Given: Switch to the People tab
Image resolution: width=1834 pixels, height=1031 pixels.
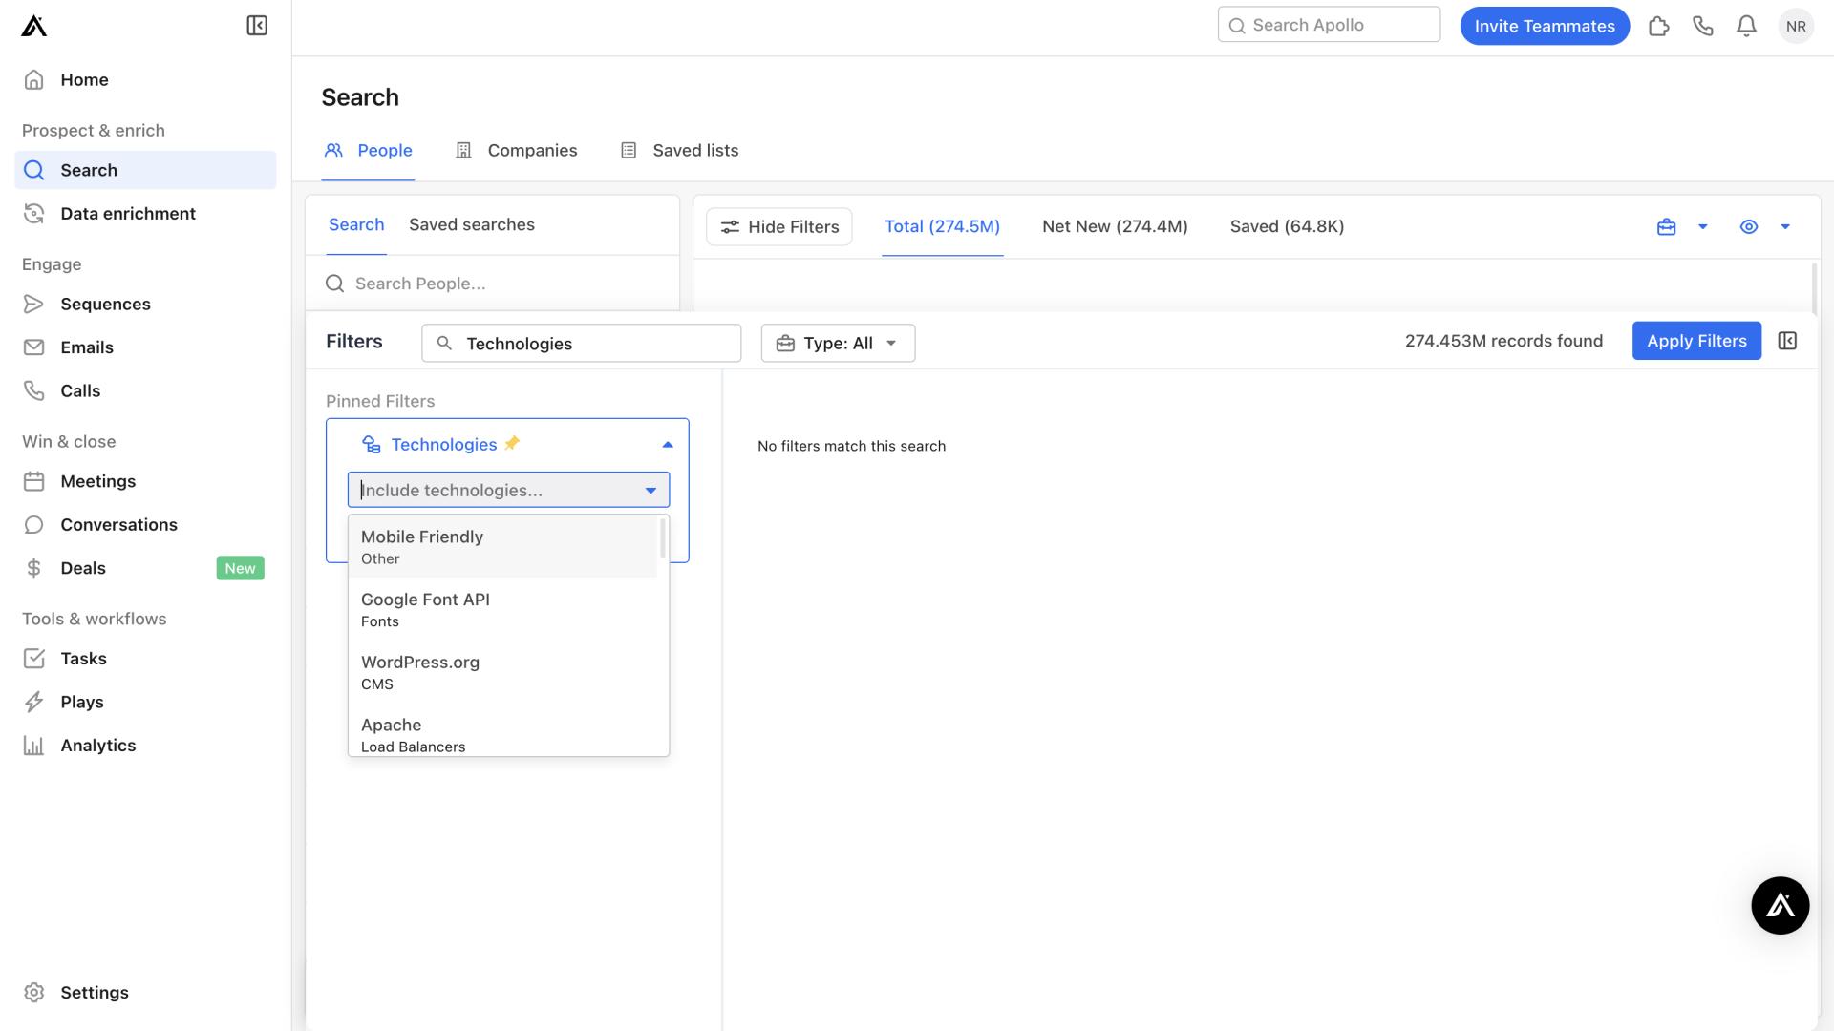Looking at the screenshot, I should [368, 150].
